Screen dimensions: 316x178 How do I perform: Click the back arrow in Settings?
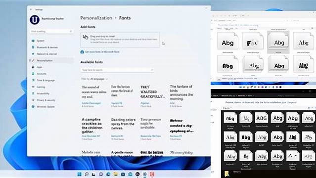(x=31, y=9)
